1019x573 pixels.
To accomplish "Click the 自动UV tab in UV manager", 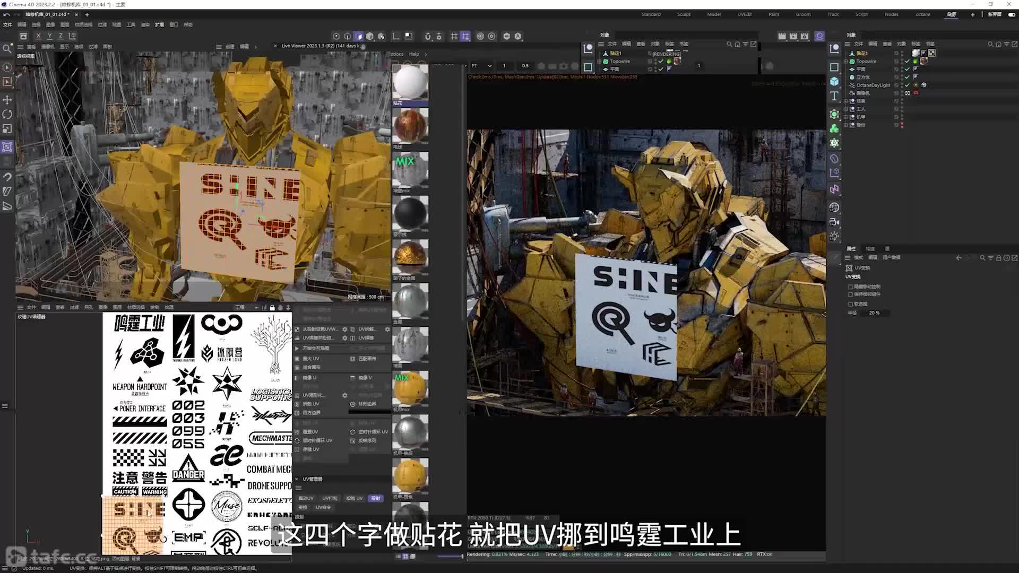I will 306,498.
